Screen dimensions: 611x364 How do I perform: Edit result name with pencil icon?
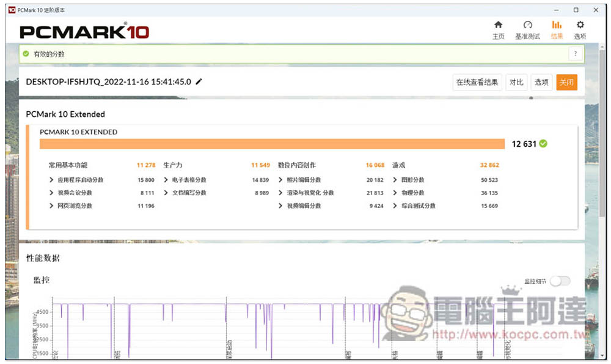[x=199, y=81]
